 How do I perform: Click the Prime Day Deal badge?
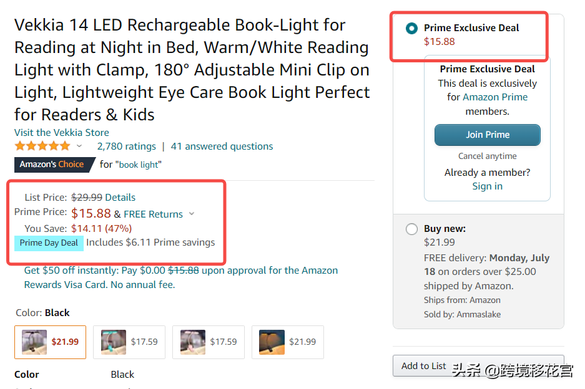[x=49, y=243]
